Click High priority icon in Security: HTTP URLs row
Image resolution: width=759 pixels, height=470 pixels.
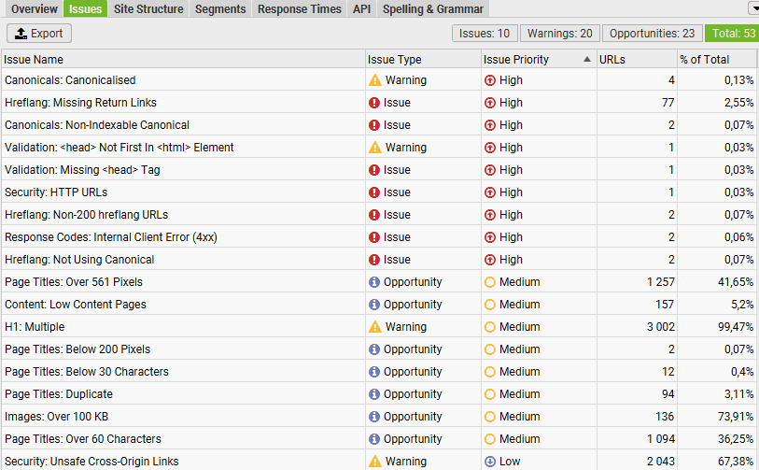[x=490, y=192]
